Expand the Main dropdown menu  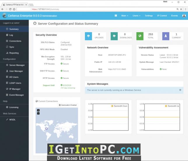[125, 16]
